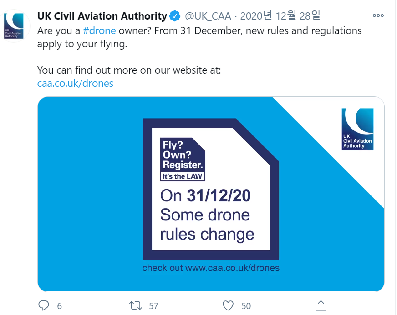Open the share tweet icon

pyautogui.click(x=321, y=305)
